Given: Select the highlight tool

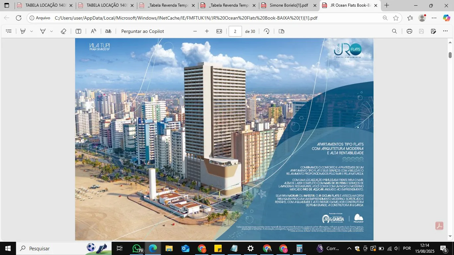Looking at the screenshot, I should 23,31.
